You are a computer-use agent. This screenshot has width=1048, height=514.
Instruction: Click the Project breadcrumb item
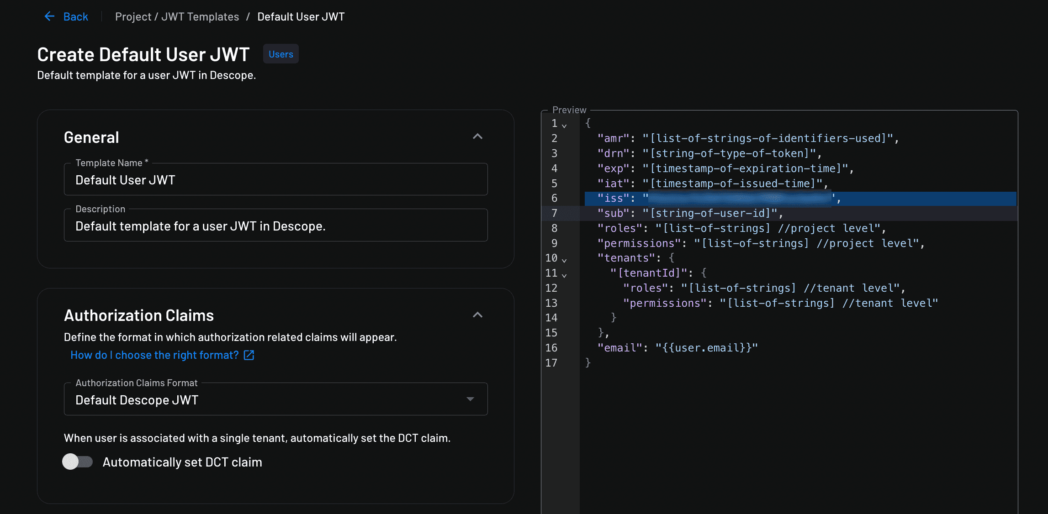[x=133, y=16]
